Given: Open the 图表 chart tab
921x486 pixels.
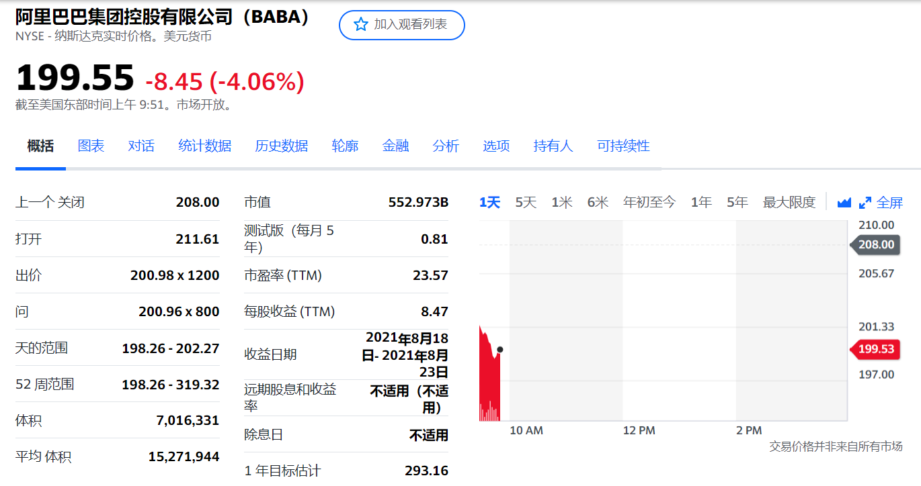Looking at the screenshot, I should click(x=91, y=146).
